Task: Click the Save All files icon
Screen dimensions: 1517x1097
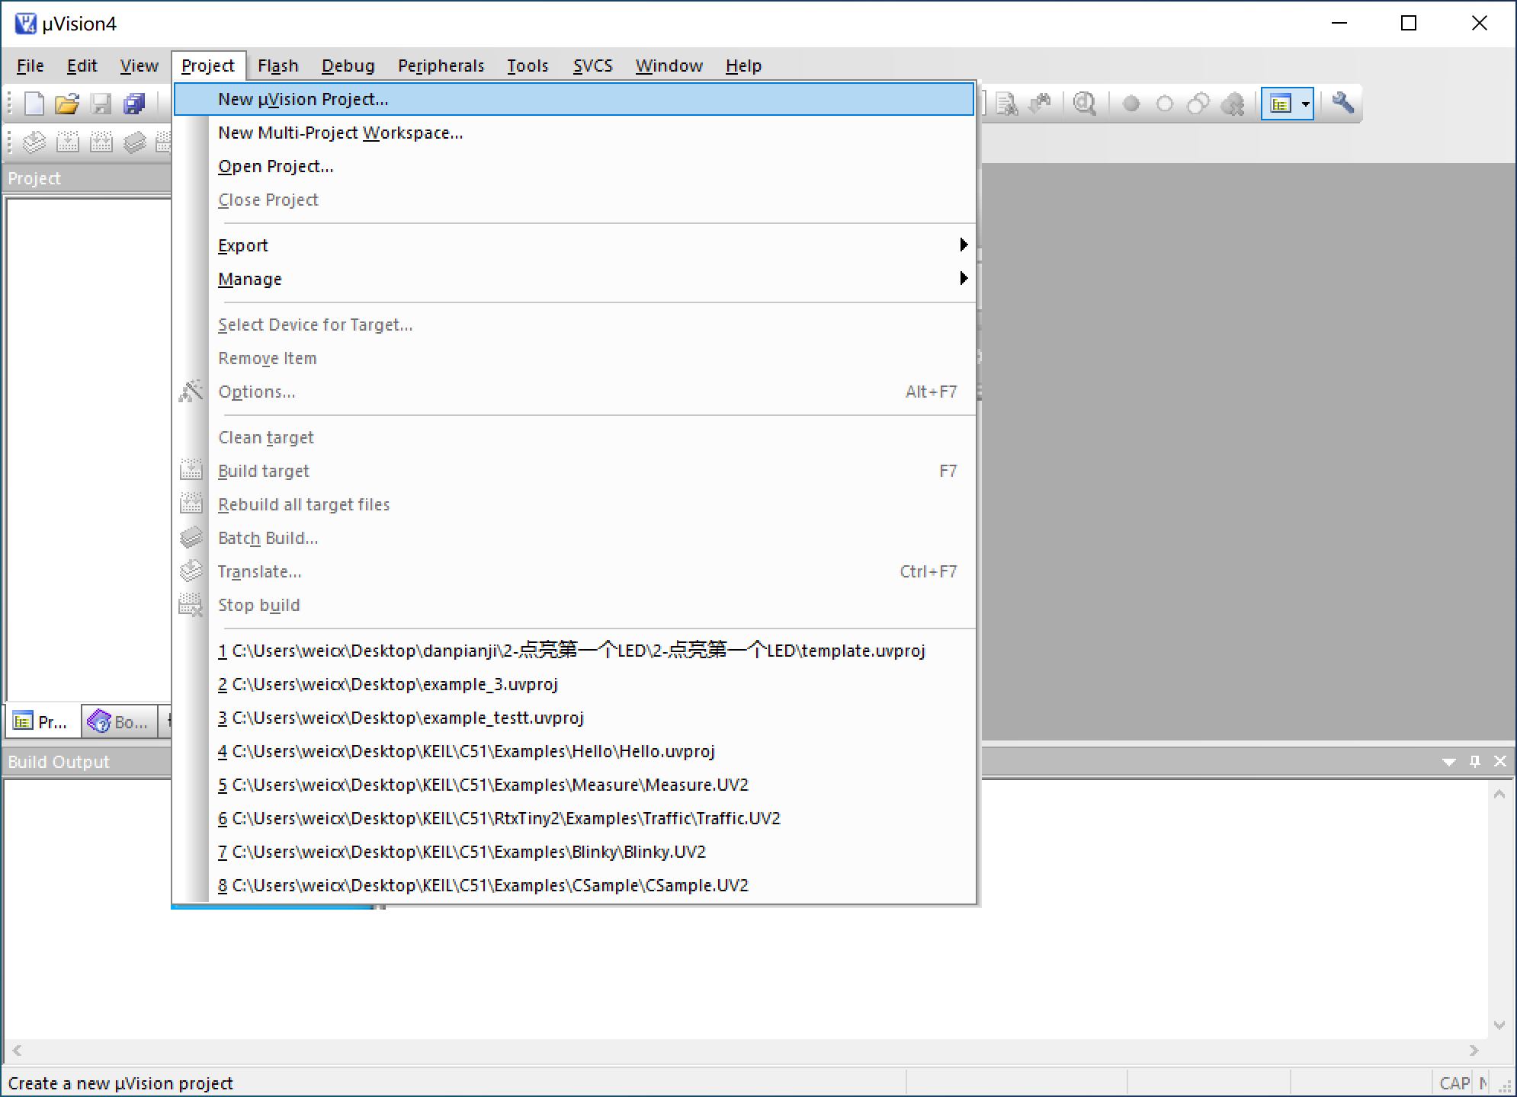Action: 135,104
